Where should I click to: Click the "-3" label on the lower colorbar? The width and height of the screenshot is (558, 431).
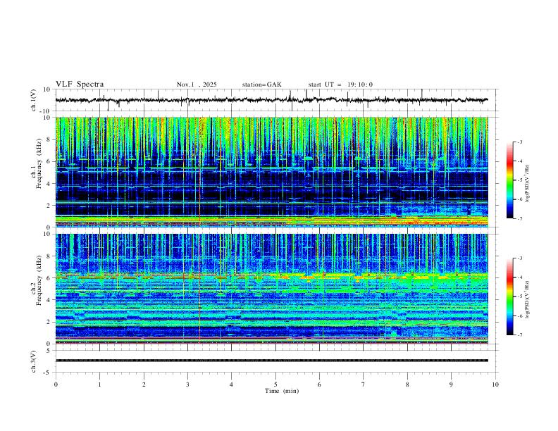pyautogui.click(x=520, y=258)
